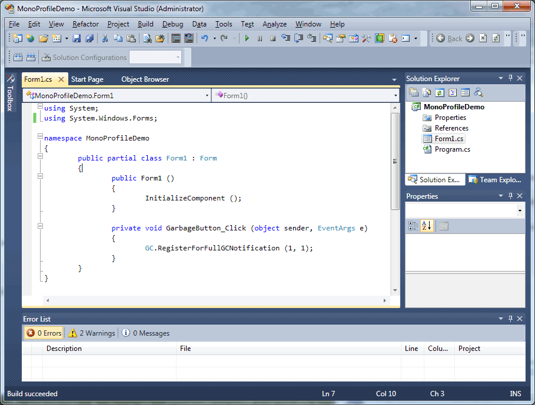Switch to the Team Explorer tab
This screenshot has height=405, width=535.
[496, 179]
